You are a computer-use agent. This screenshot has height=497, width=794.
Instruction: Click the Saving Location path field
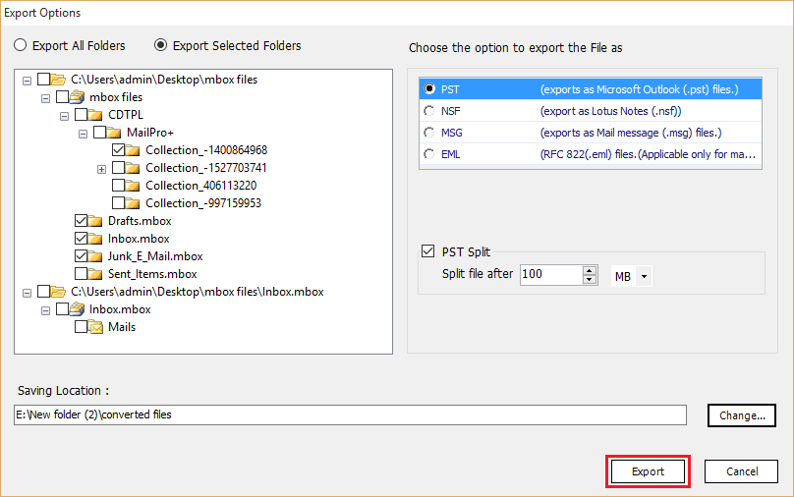(x=350, y=415)
